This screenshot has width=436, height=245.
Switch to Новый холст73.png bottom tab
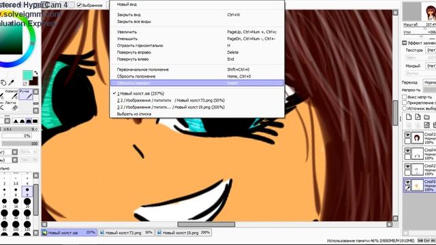point(127,233)
